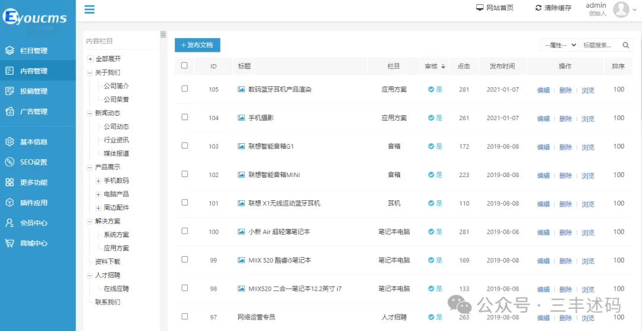
Task: Click the SEO设置 sidebar icon
Action: (x=10, y=162)
